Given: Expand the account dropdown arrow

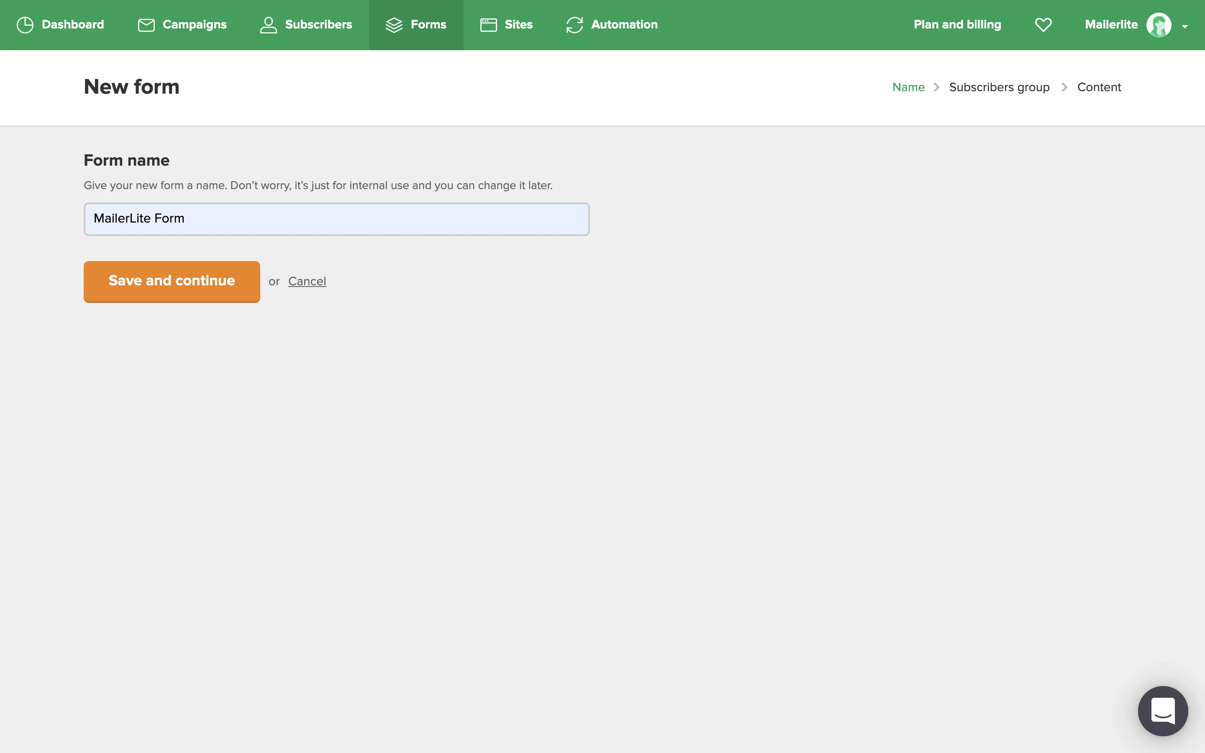Looking at the screenshot, I should pos(1185,27).
